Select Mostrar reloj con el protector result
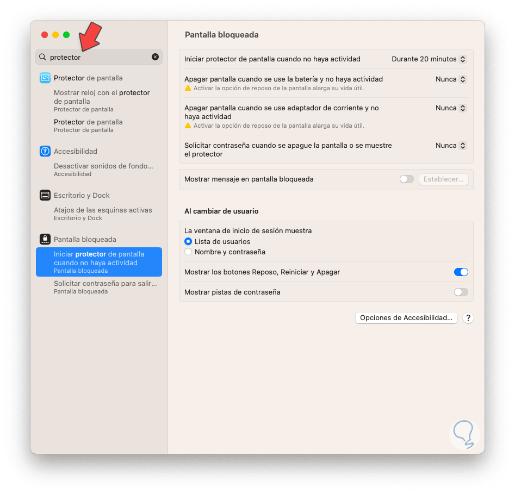Viewport: 515px width, 494px height. [x=102, y=101]
